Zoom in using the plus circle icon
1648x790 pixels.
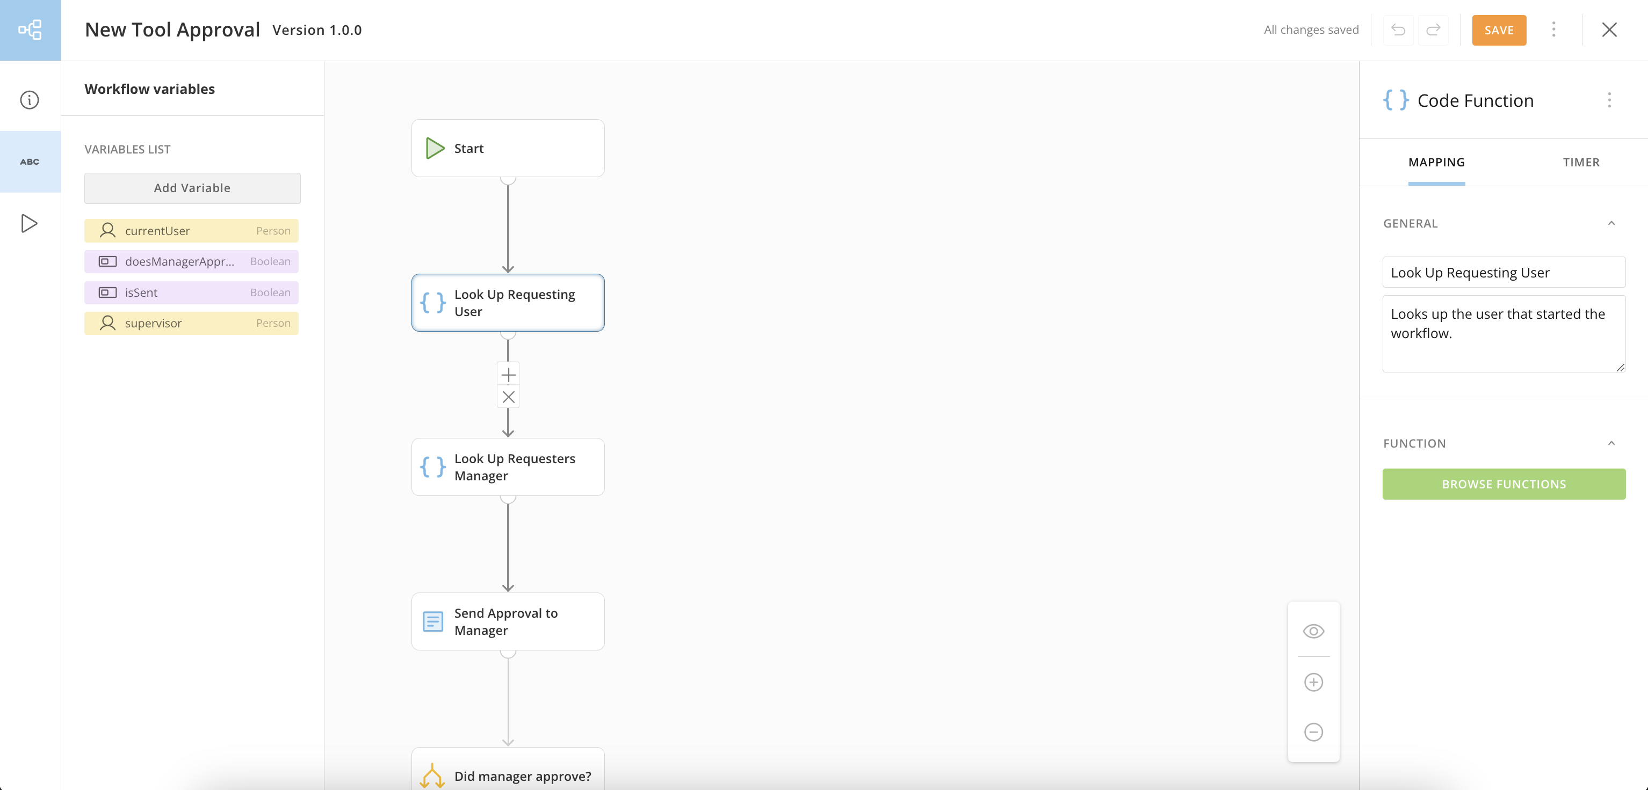click(x=1313, y=682)
